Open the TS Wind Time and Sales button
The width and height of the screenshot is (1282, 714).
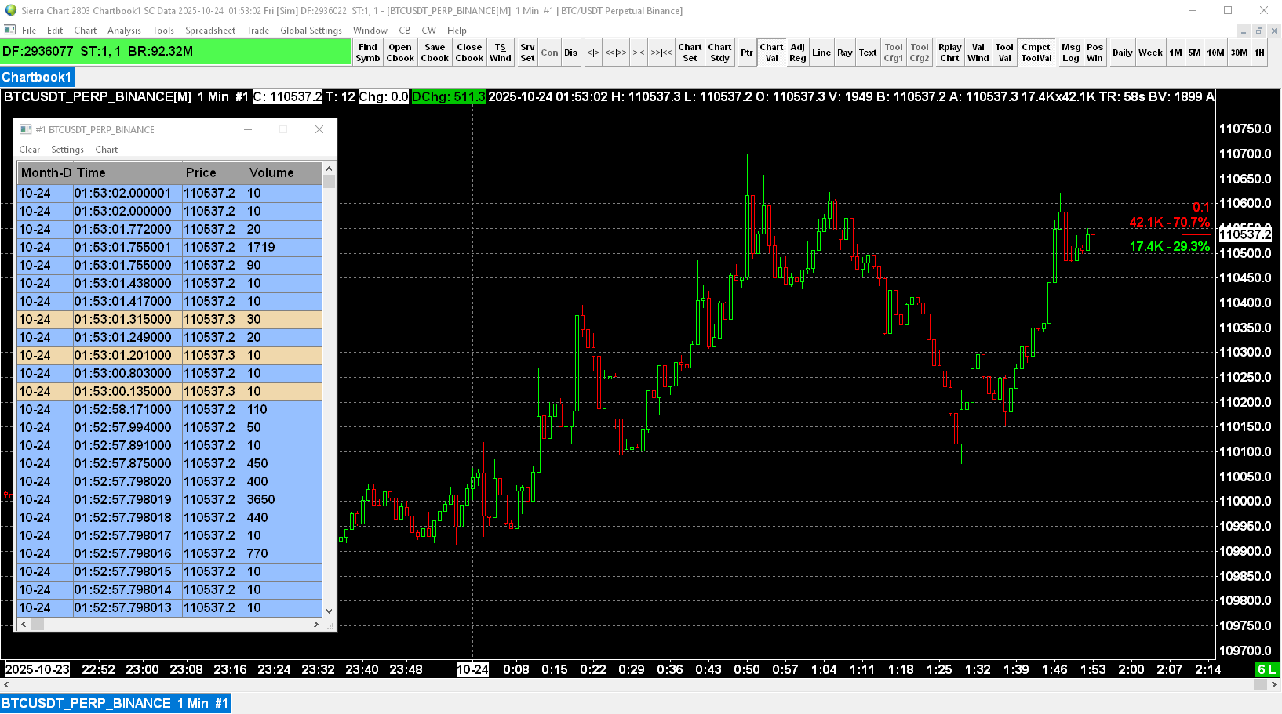(x=501, y=53)
